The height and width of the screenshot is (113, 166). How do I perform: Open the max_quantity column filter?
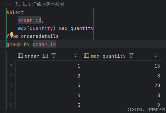(x=131, y=56)
